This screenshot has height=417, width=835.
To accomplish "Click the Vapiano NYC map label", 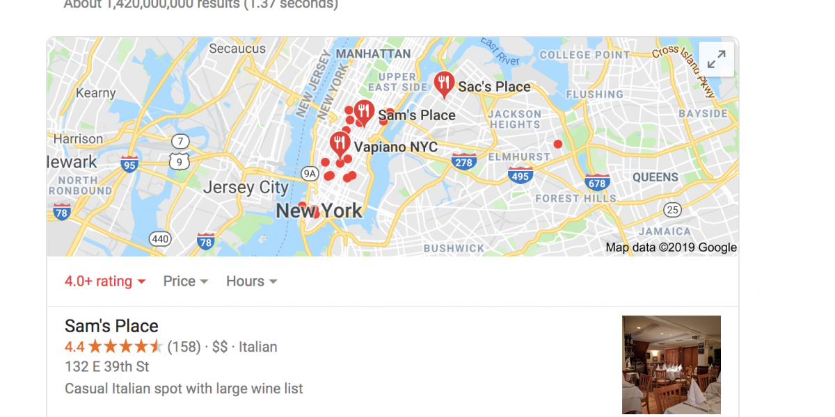I will [x=396, y=147].
